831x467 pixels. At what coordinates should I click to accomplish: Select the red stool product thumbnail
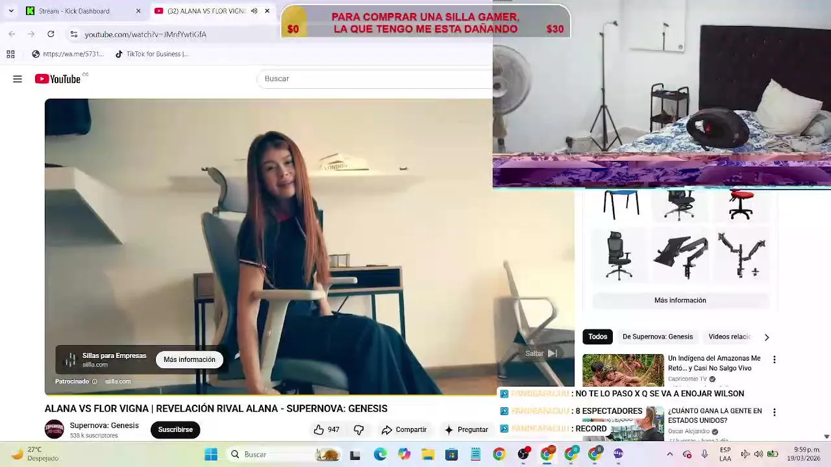pos(741,204)
